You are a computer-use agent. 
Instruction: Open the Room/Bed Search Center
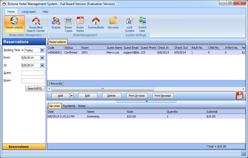tap(36, 24)
